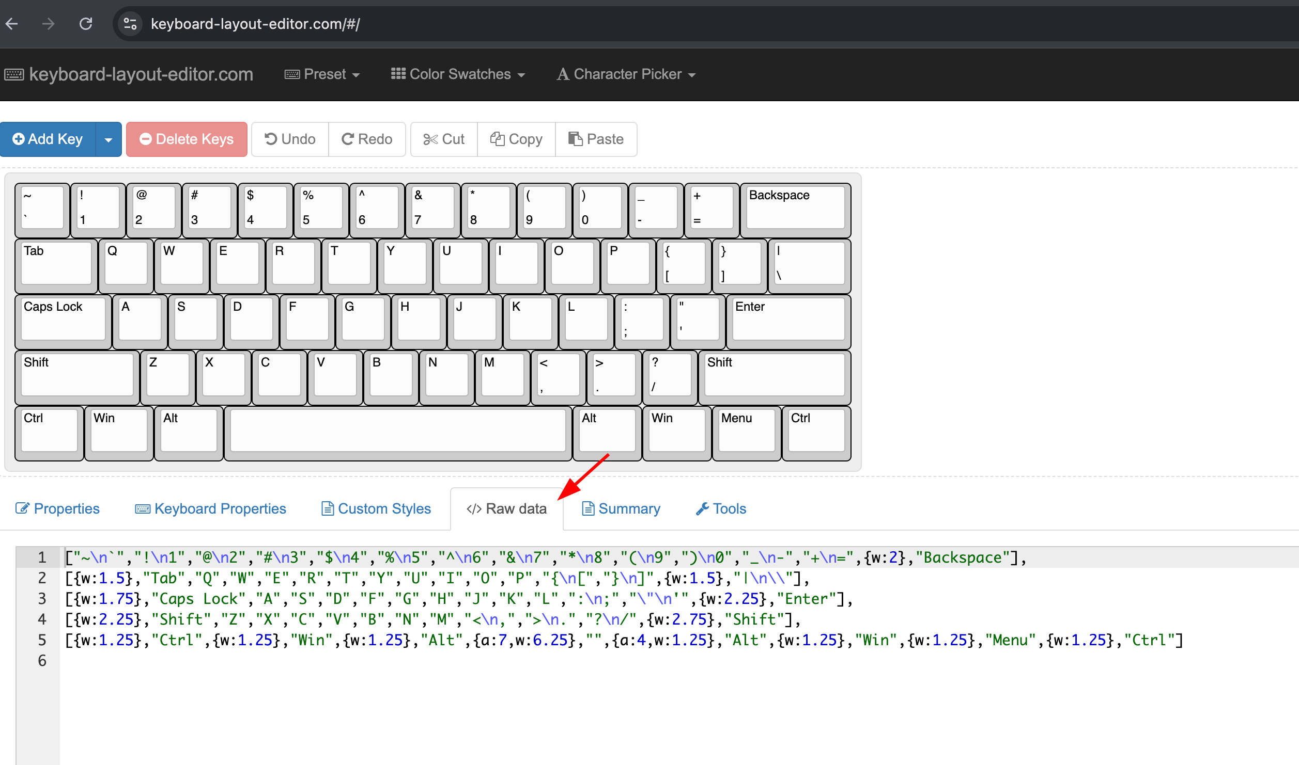The height and width of the screenshot is (765, 1299).
Task: Click the keyboard-layout-editor.com logo icon
Action: pyautogui.click(x=14, y=74)
